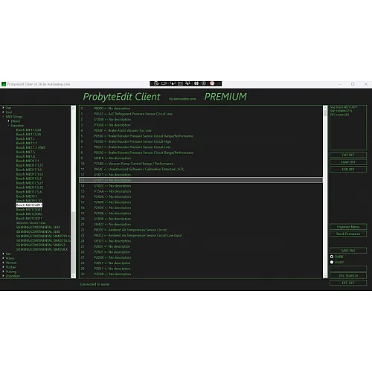Click the DTC search input field
The width and height of the screenshot is (372, 372).
[x=348, y=269]
